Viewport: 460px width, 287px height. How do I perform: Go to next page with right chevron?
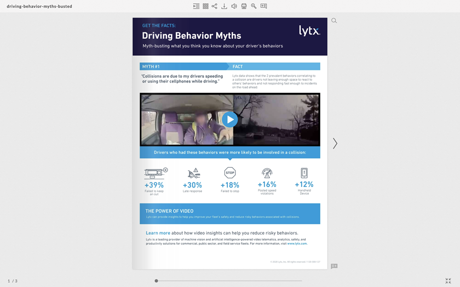tap(335, 143)
